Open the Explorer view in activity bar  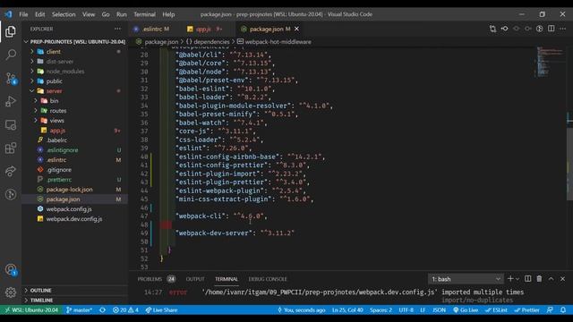11,32
